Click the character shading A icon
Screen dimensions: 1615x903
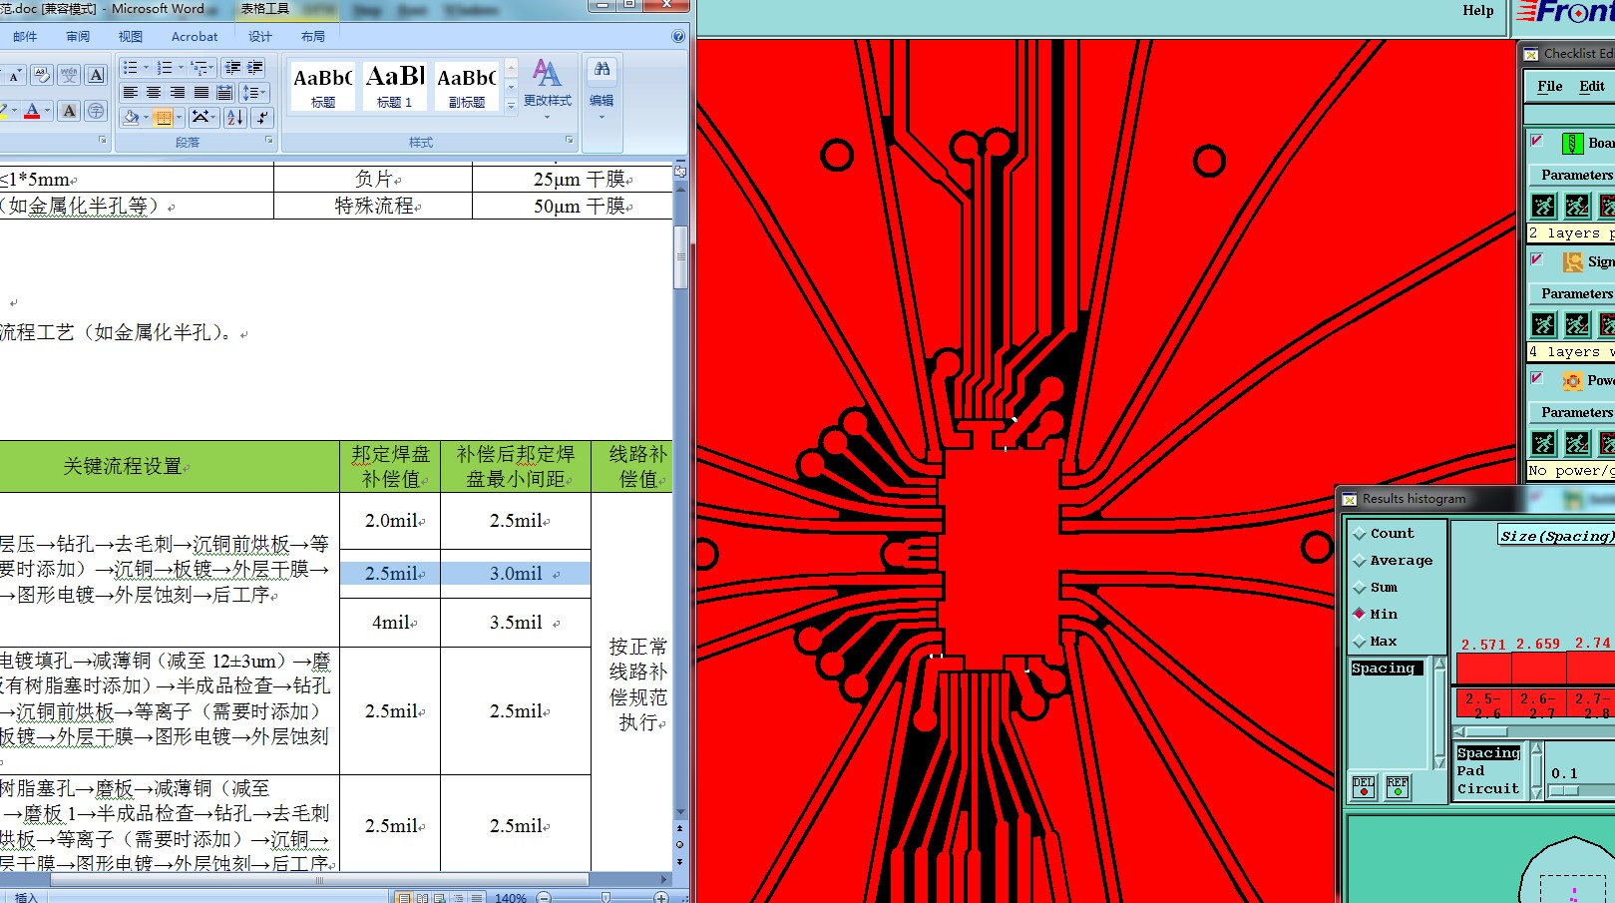click(x=69, y=111)
